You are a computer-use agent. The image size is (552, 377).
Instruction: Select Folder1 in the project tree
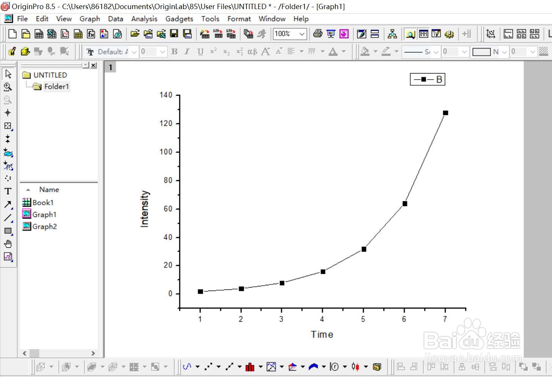coord(56,86)
